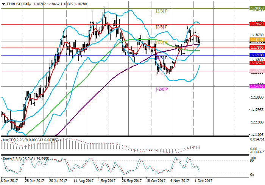Select the 1.17188 blue price tag
265x185 pixels.
click(257, 55)
